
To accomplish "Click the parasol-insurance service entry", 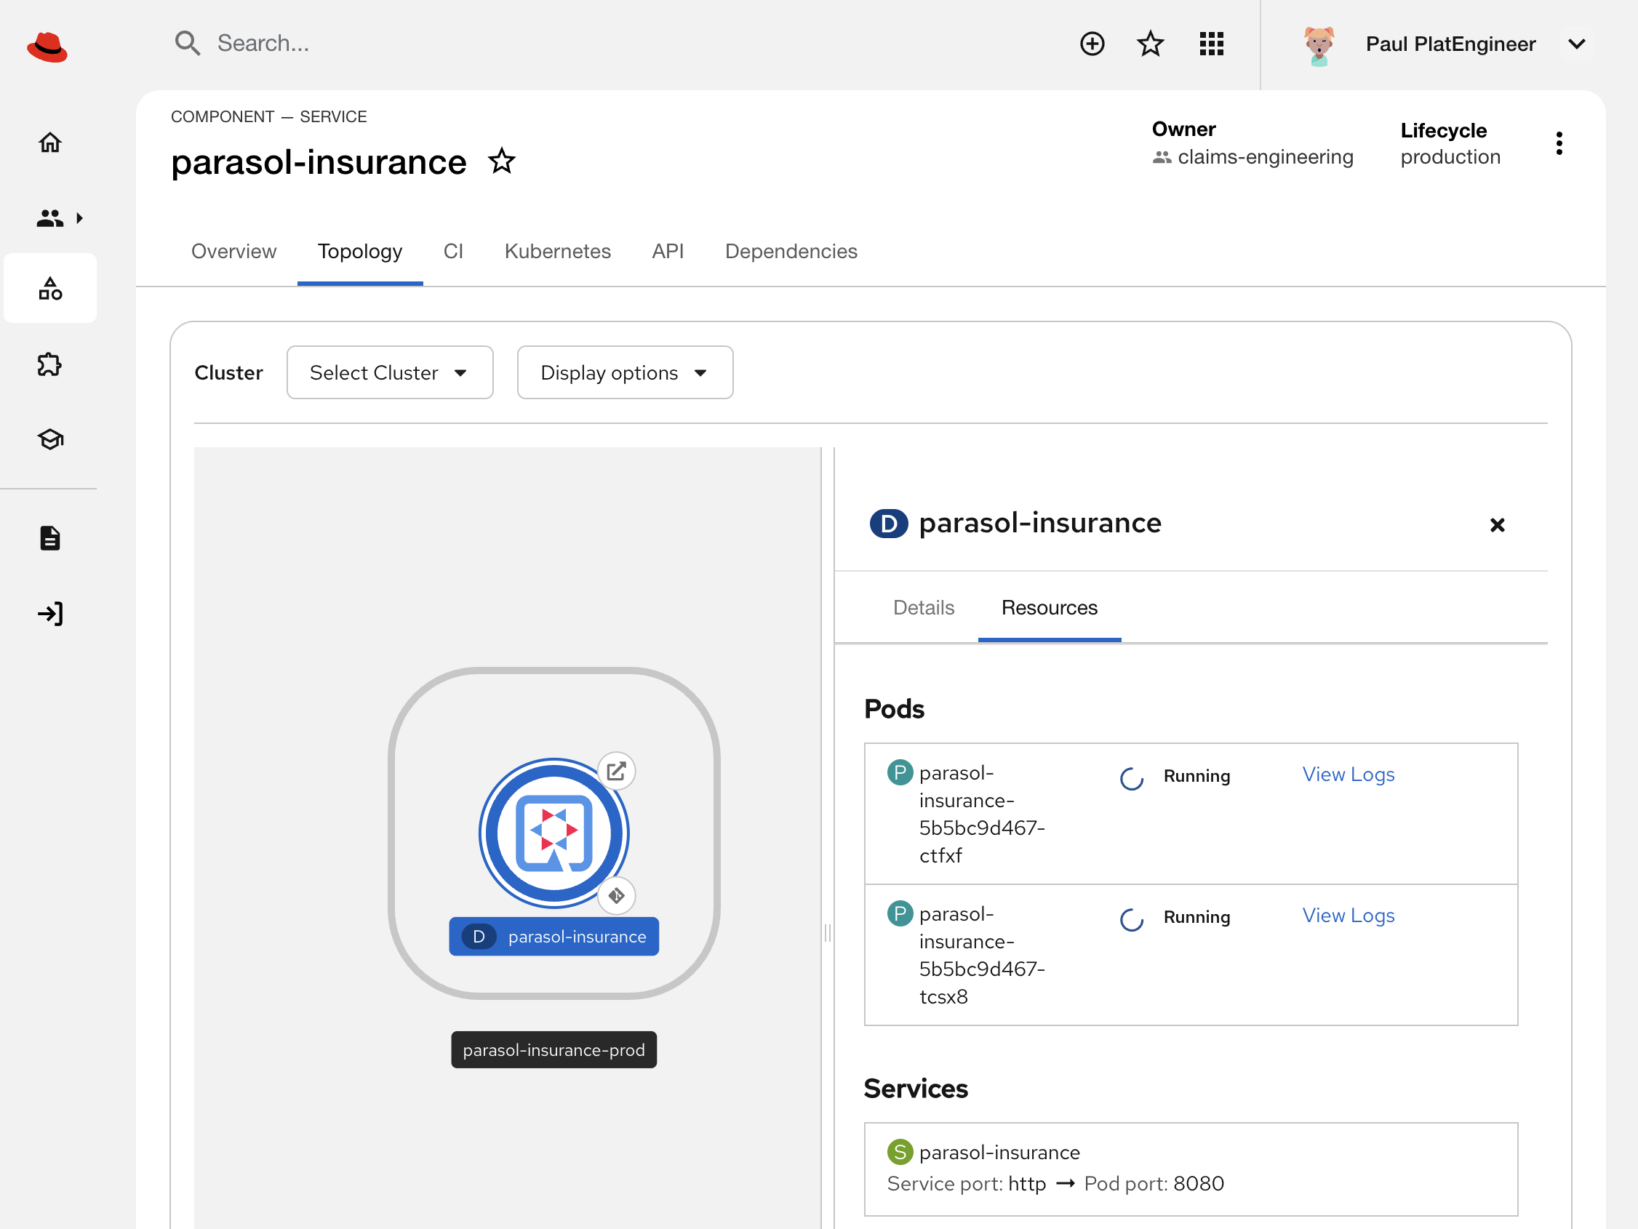I will coord(999,1153).
